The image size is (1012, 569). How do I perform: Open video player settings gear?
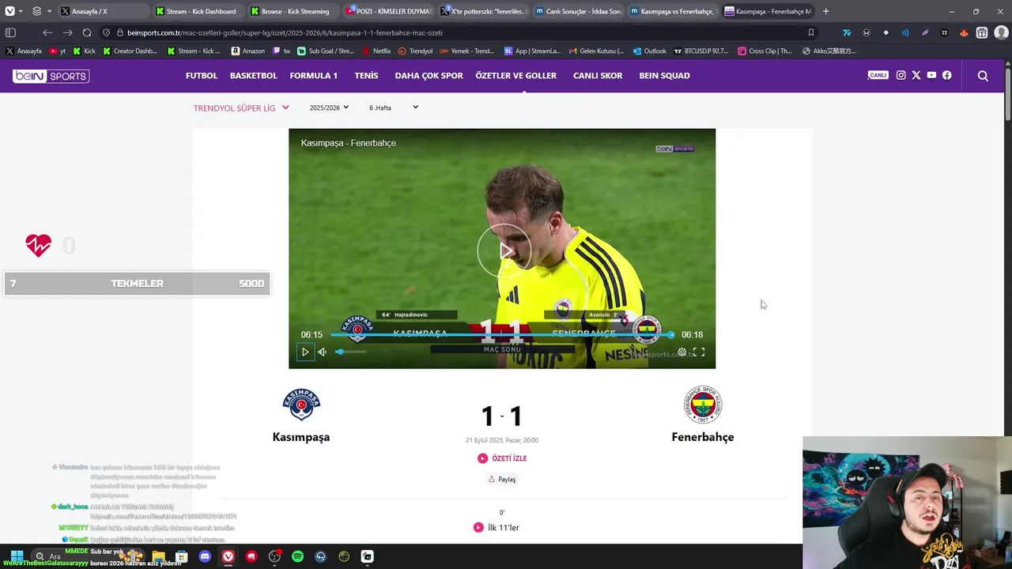tap(682, 352)
